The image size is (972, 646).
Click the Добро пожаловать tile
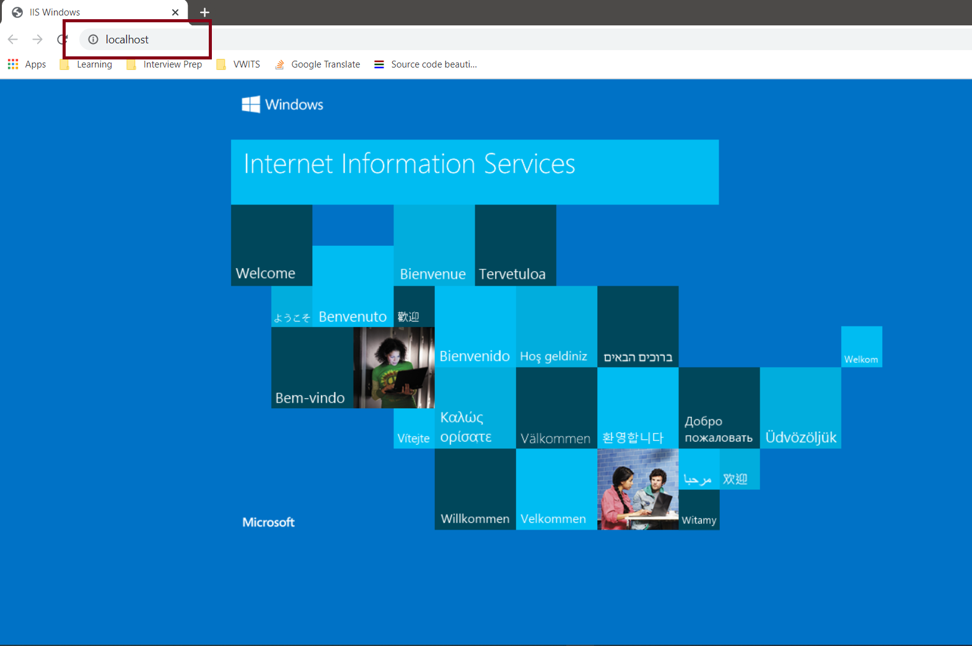tap(719, 408)
